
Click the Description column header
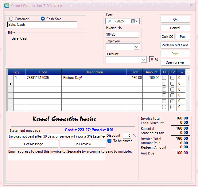(x=94, y=72)
